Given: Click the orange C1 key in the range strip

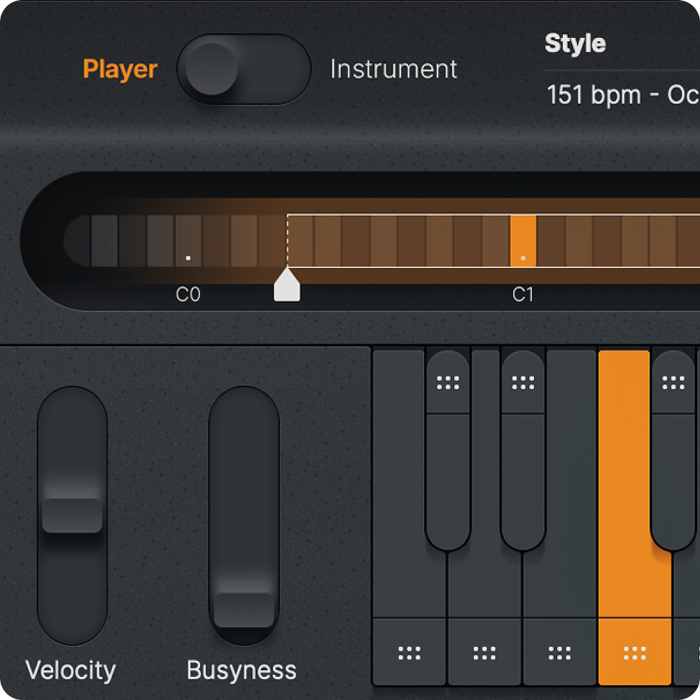Looking at the screenshot, I should point(523,241).
